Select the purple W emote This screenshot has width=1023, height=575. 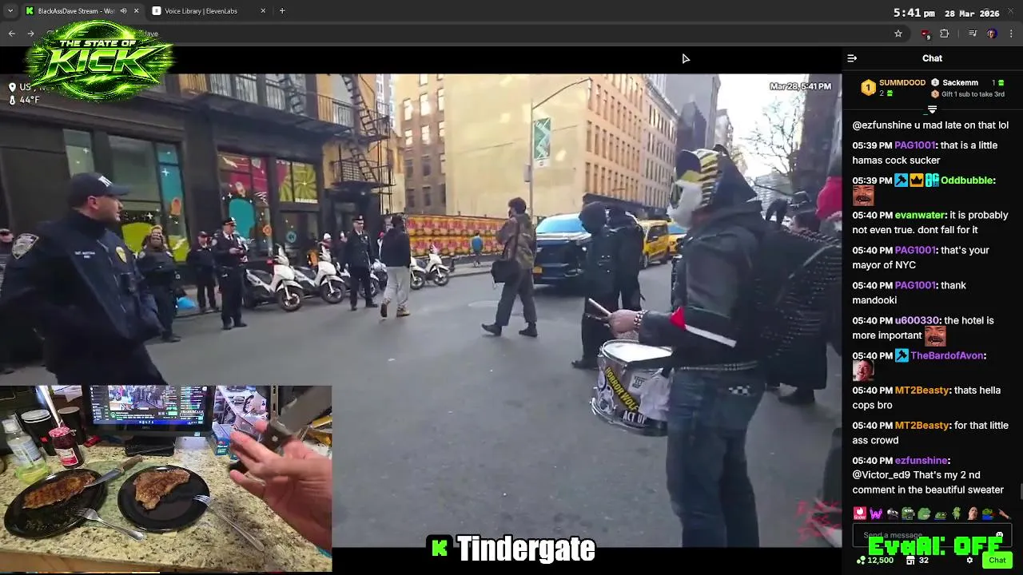click(876, 514)
